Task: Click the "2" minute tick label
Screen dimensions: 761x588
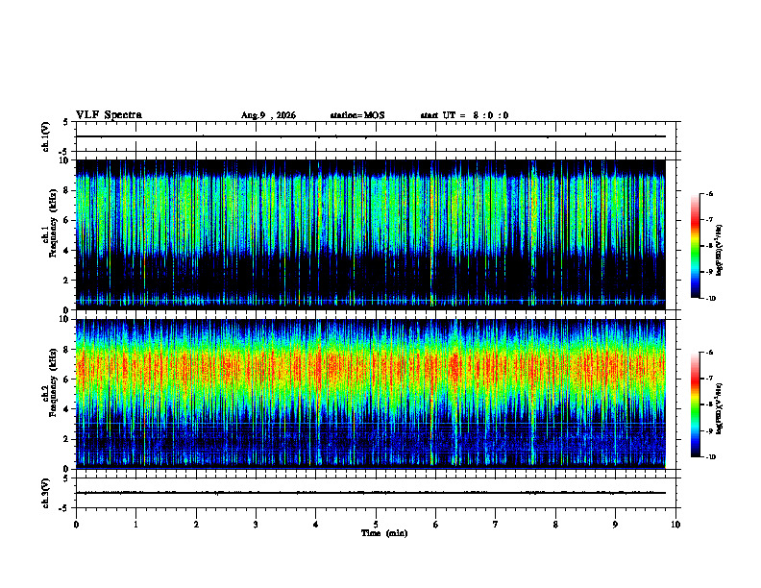Action: (196, 525)
